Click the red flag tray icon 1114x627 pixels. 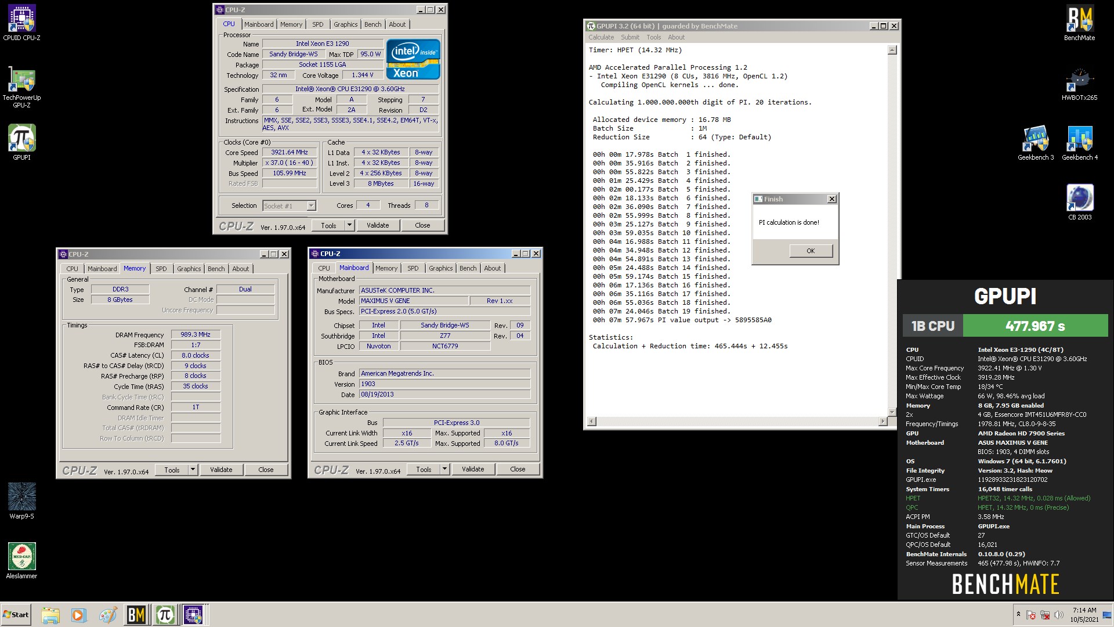pyautogui.click(x=1031, y=615)
